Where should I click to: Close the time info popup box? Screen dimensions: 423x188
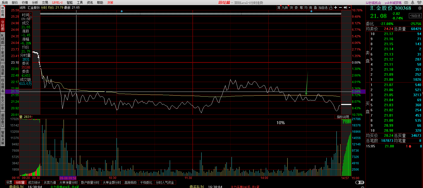pyautogui.click(x=31, y=14)
